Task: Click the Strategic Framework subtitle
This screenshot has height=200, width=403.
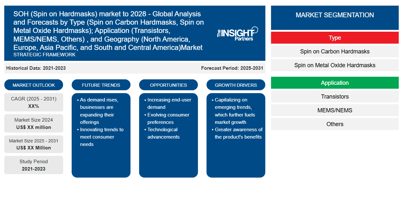Action: (44, 54)
